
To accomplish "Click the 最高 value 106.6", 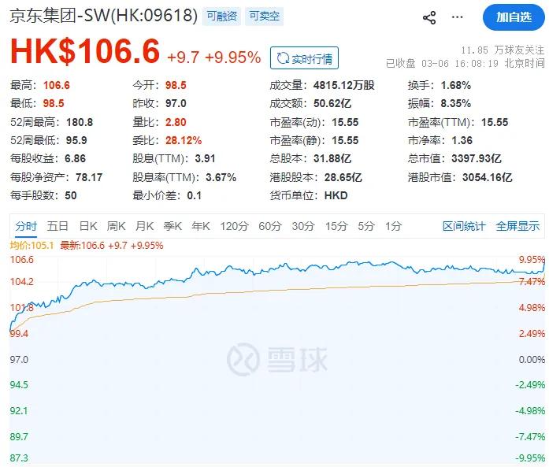I will point(57,85).
